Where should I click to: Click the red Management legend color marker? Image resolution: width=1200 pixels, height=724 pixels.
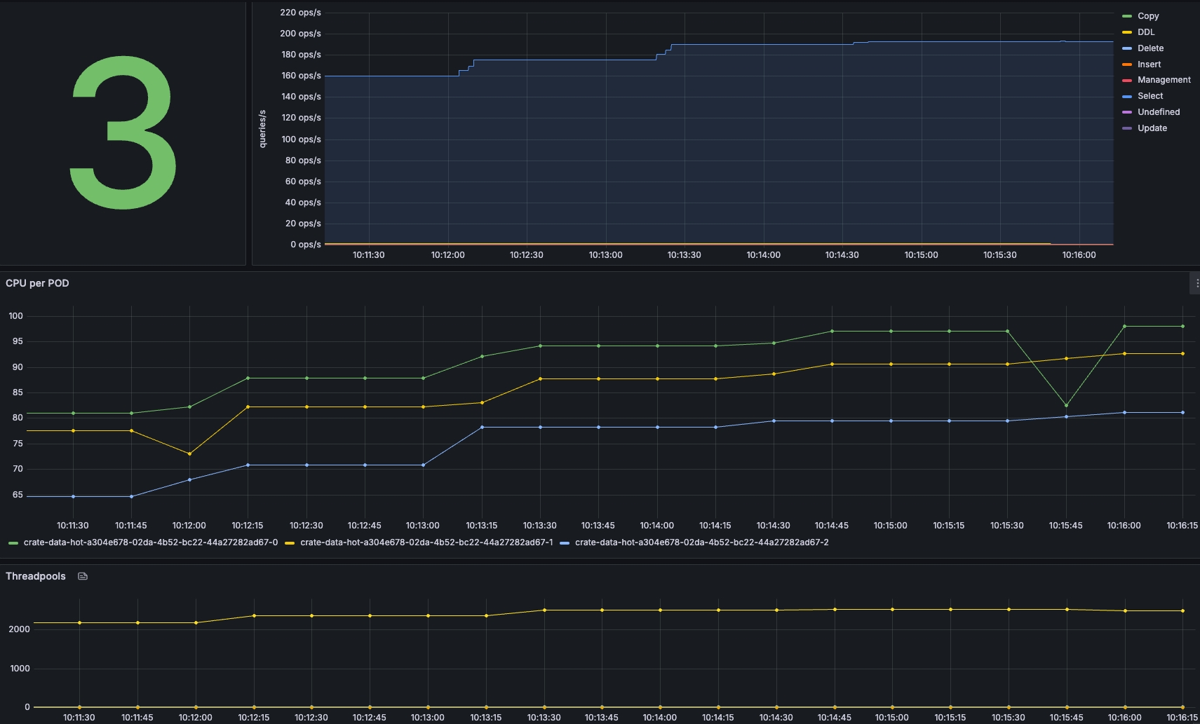point(1126,81)
